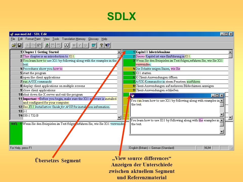Activate the context help pointer icon
Screen dimensions: 243x182
(107, 45)
